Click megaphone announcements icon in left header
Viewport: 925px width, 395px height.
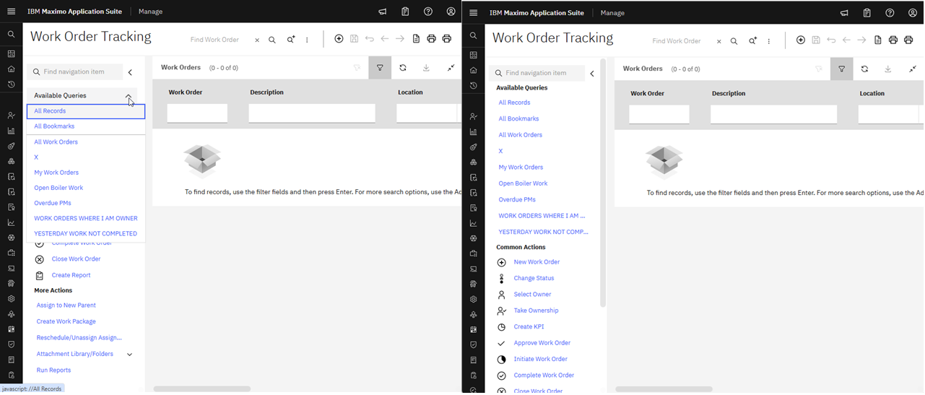[383, 12]
